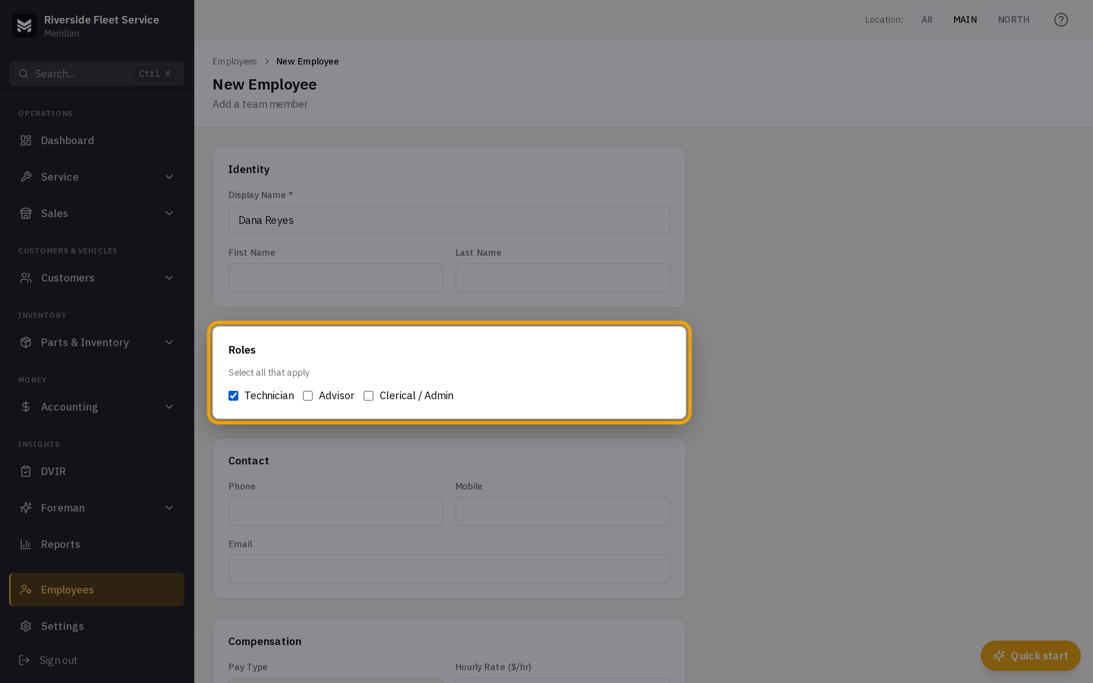Click the sidebar Search box
1093x683 pixels.
[x=97, y=74]
